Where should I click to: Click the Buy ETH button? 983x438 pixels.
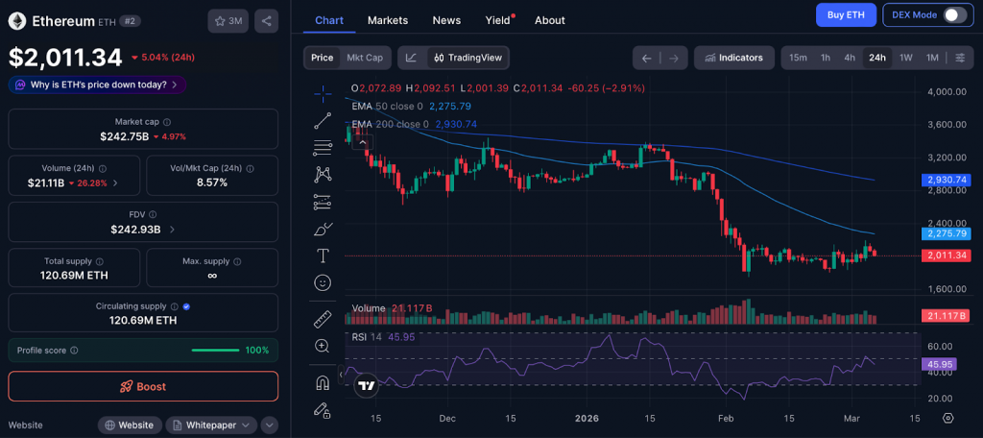[x=846, y=14]
